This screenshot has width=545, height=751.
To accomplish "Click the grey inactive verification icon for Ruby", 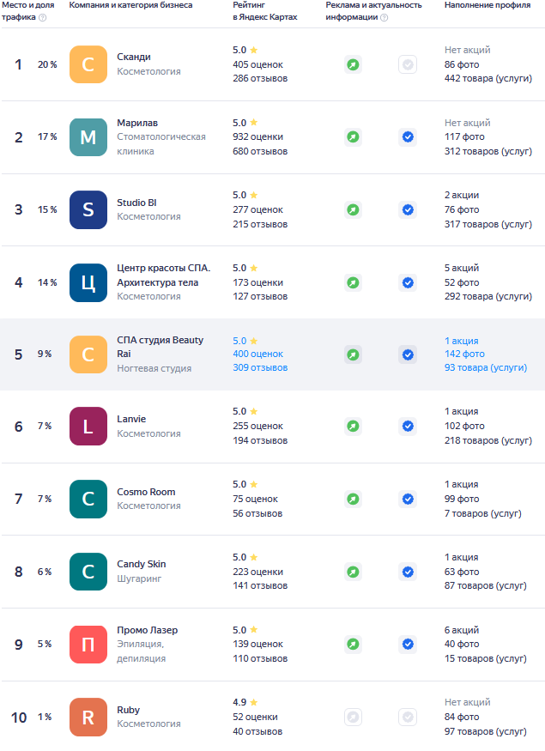I will [408, 717].
